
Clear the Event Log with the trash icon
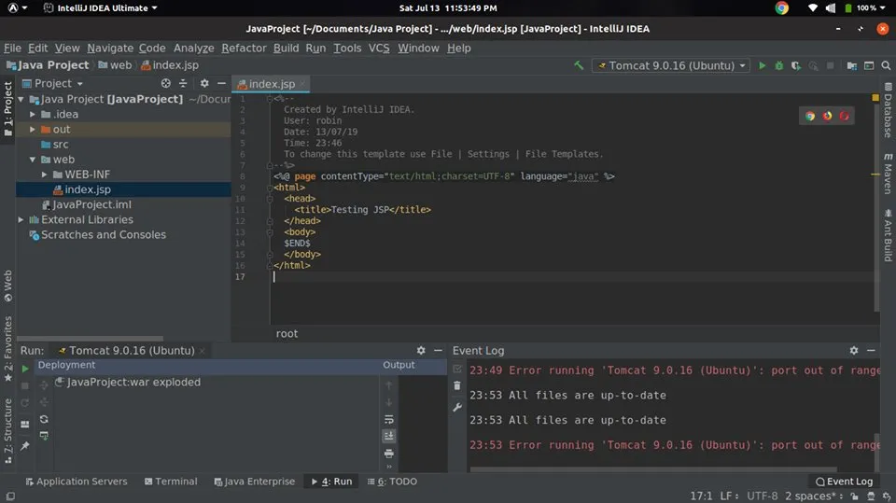click(x=456, y=385)
